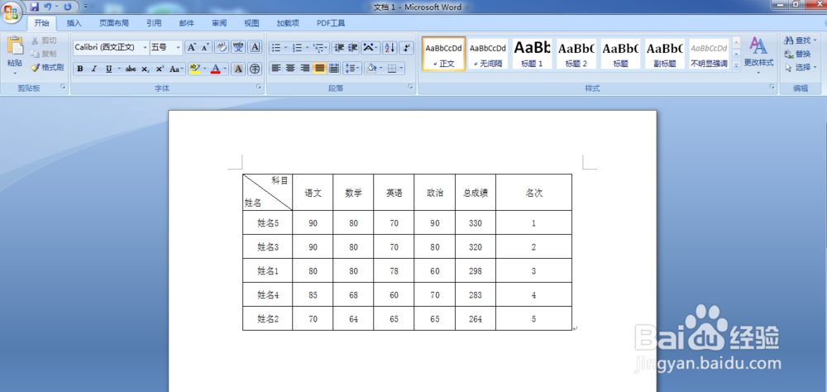Click the Distributed alignment icon
Image resolution: width=827 pixels, height=392 pixels.
pos(334,68)
